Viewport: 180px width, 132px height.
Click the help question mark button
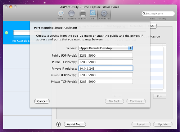pyautogui.click(x=58, y=124)
